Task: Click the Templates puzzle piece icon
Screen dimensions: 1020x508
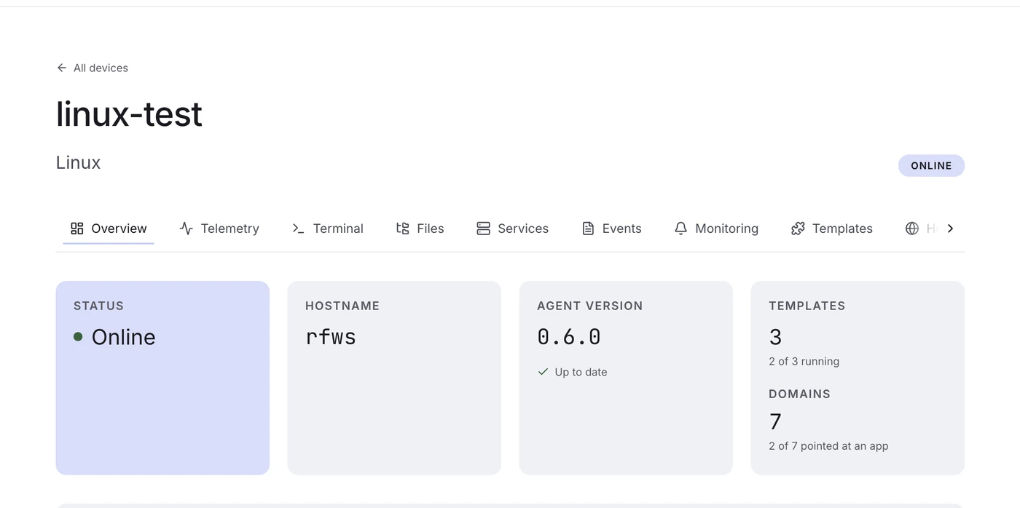Action: point(798,229)
